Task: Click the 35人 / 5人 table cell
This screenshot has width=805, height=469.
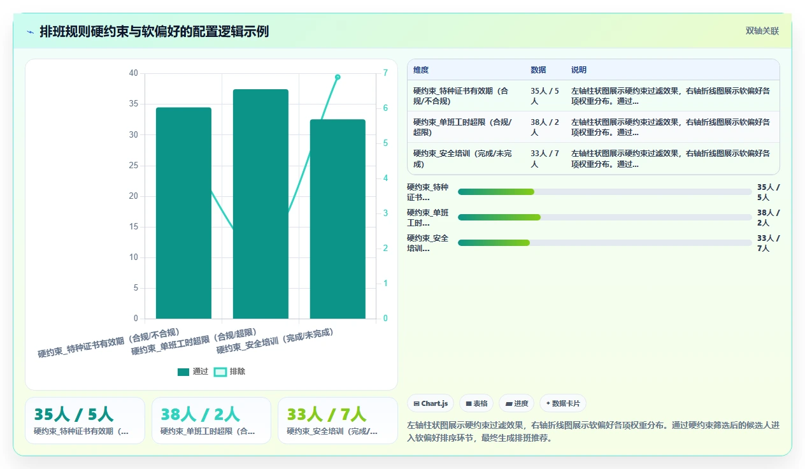Action: 545,96
